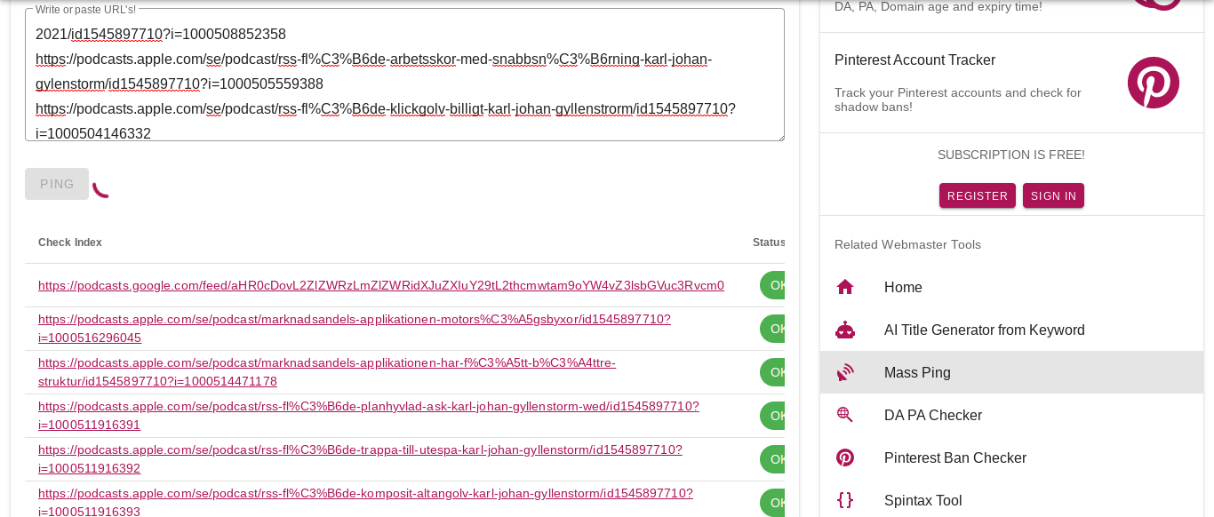The image size is (1214, 517).
Task: Click the Status column header
Action: coord(769,243)
